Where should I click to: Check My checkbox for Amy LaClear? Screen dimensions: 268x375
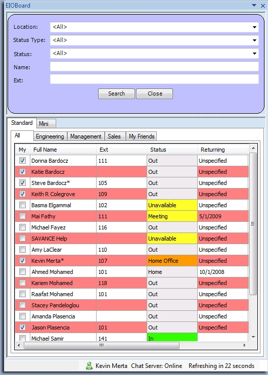click(22, 250)
